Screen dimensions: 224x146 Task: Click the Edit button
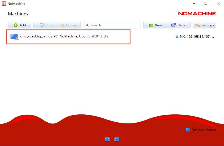tap(45, 25)
